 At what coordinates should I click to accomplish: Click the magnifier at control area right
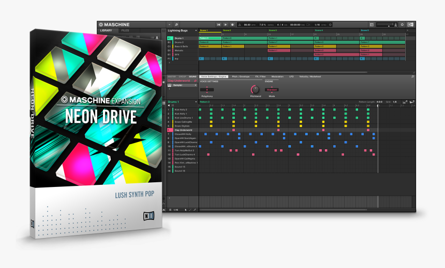(412, 76)
